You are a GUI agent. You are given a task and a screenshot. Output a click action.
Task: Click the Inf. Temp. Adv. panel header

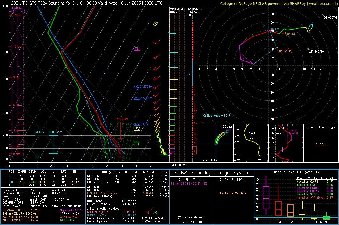pos(192,12)
